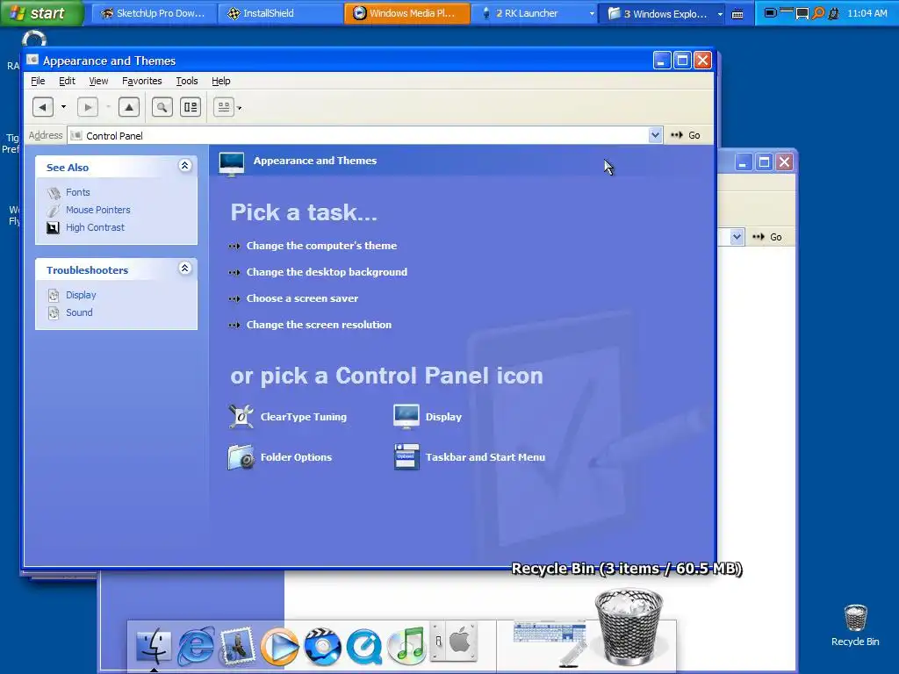The image size is (899, 674).
Task: Click the orange magnifier tray icon
Action: (819, 13)
